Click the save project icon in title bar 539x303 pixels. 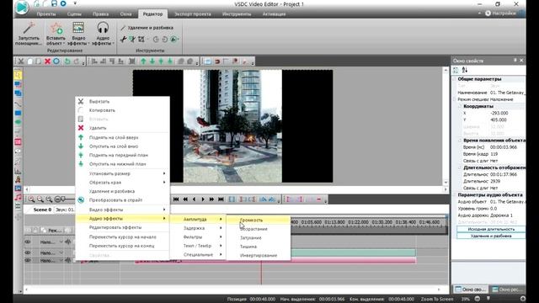[x=54, y=3]
